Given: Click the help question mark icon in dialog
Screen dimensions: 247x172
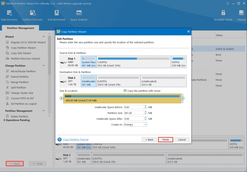Looking at the screenshot, I should coord(60,139).
